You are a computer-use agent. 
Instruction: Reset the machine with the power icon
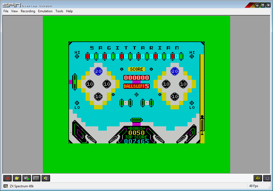click(x=267, y=178)
